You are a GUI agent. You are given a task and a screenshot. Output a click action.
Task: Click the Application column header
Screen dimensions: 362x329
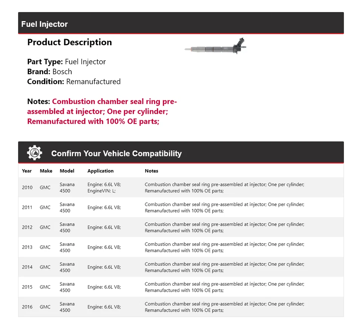[100, 171]
